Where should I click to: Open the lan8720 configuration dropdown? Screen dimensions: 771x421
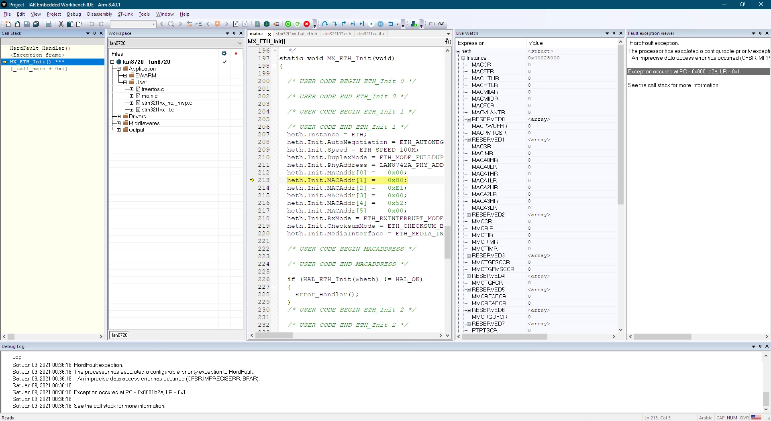click(x=239, y=43)
